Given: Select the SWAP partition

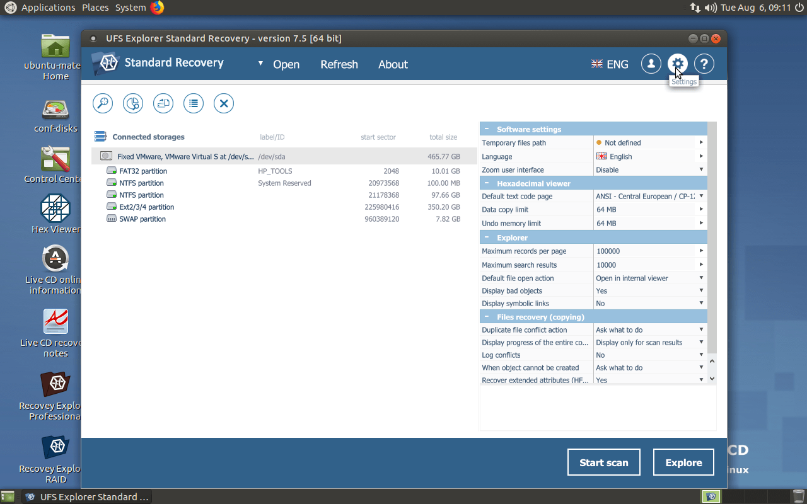Looking at the screenshot, I should (284, 219).
